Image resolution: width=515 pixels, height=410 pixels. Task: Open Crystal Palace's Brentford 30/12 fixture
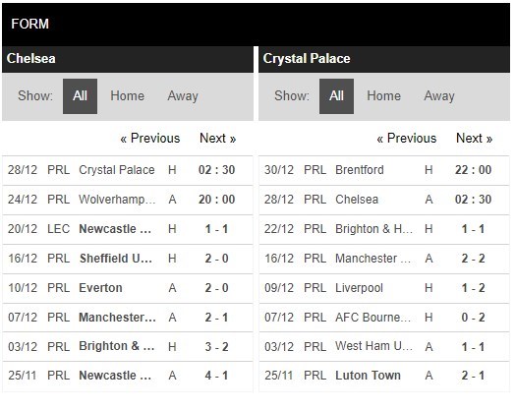pyautogui.click(x=384, y=170)
